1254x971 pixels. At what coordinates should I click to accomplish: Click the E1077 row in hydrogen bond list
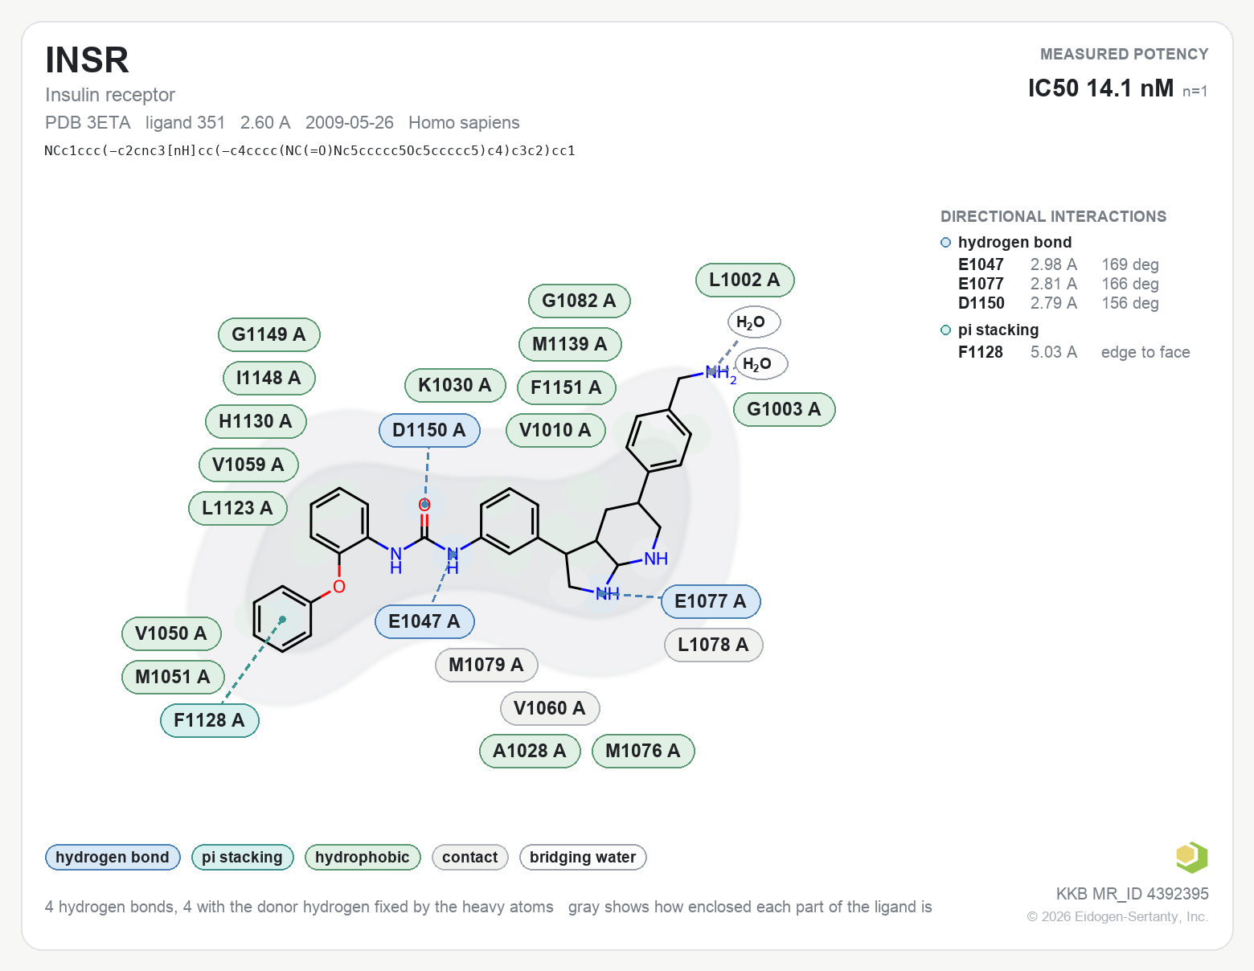[1059, 285]
